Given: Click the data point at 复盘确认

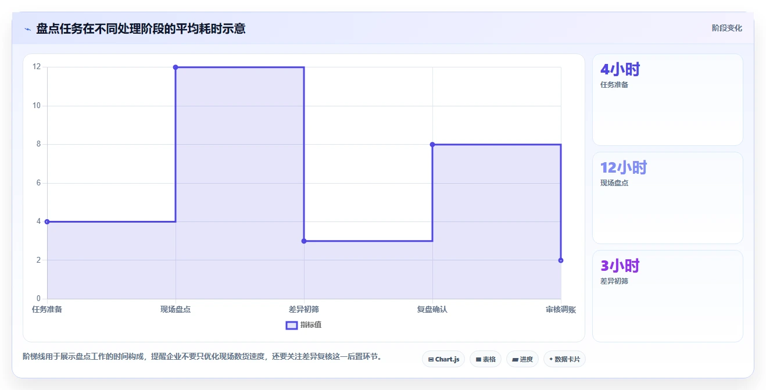Looking at the screenshot, I should coord(432,144).
